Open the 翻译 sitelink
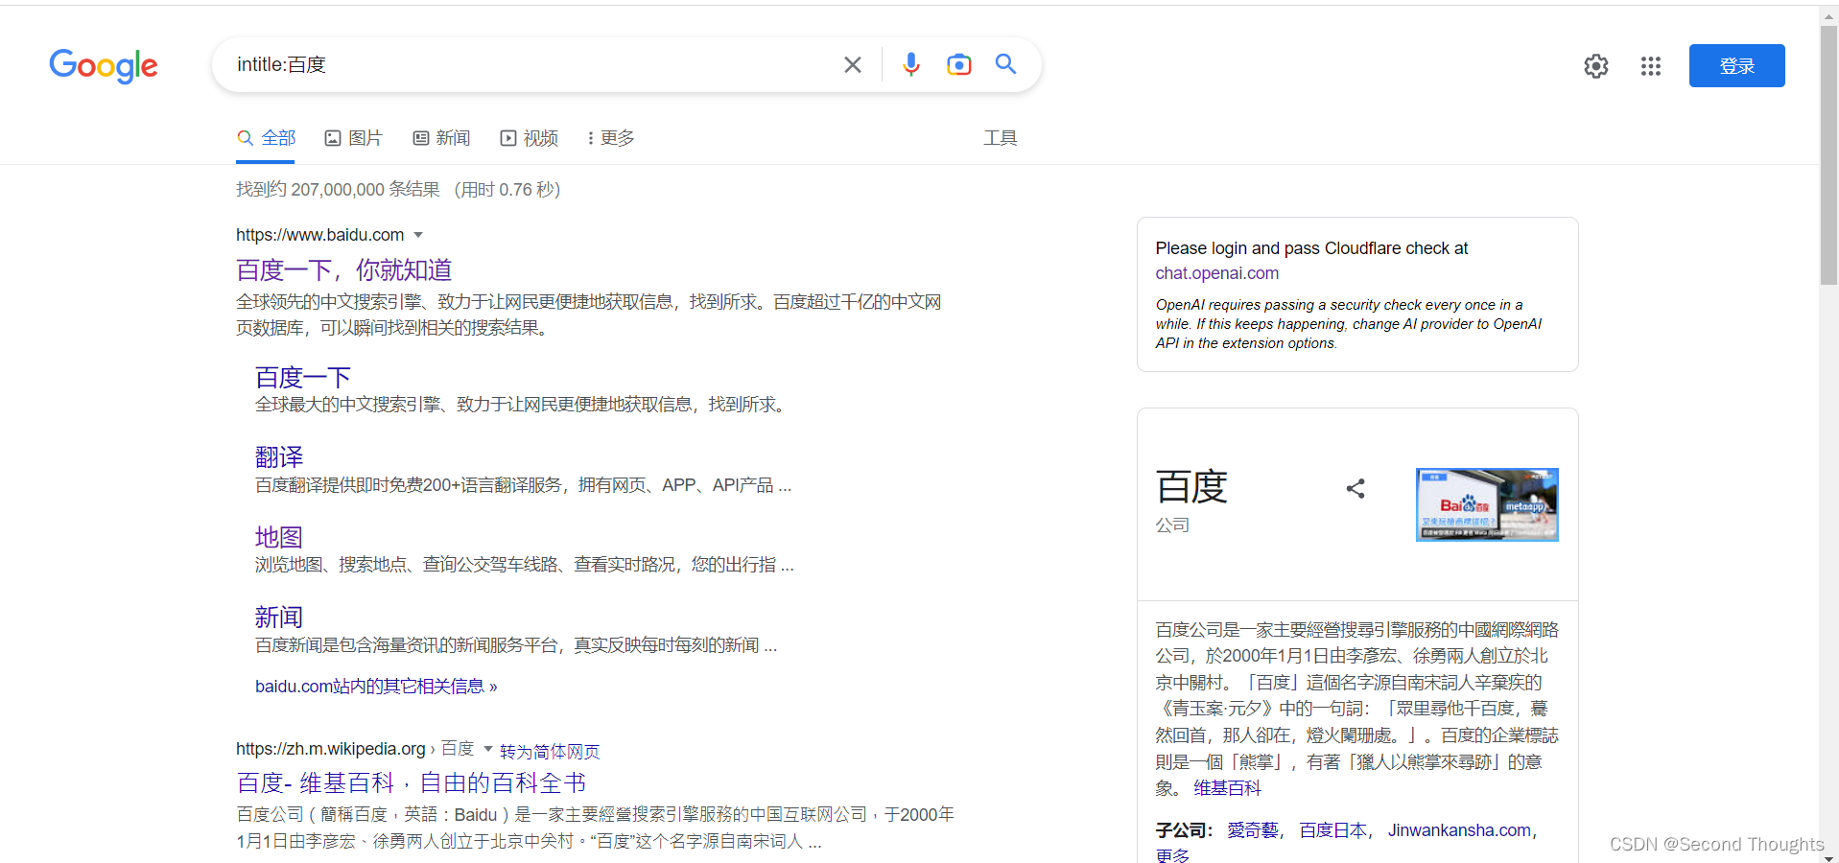The height and width of the screenshot is (863, 1839). 279,456
